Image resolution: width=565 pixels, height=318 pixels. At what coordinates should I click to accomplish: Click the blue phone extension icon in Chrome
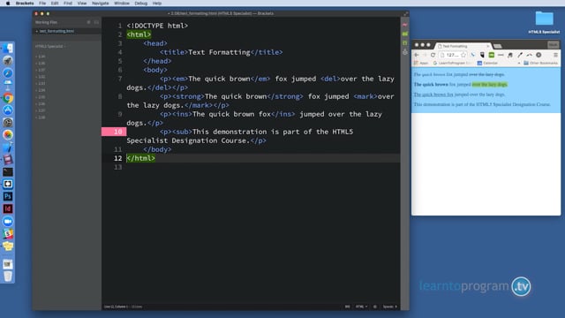tap(473, 55)
